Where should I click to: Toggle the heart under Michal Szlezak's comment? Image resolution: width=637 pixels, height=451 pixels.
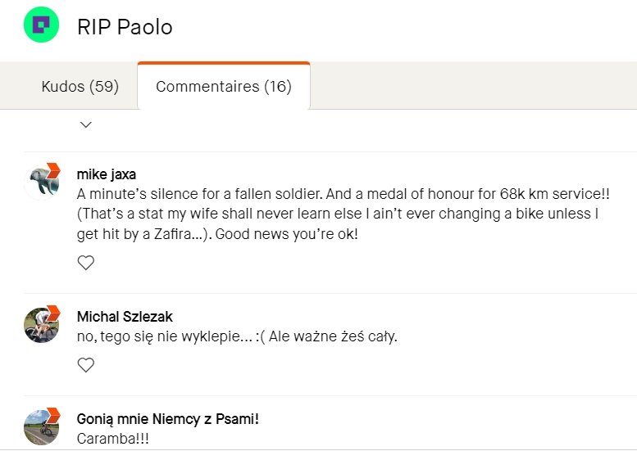click(85, 365)
